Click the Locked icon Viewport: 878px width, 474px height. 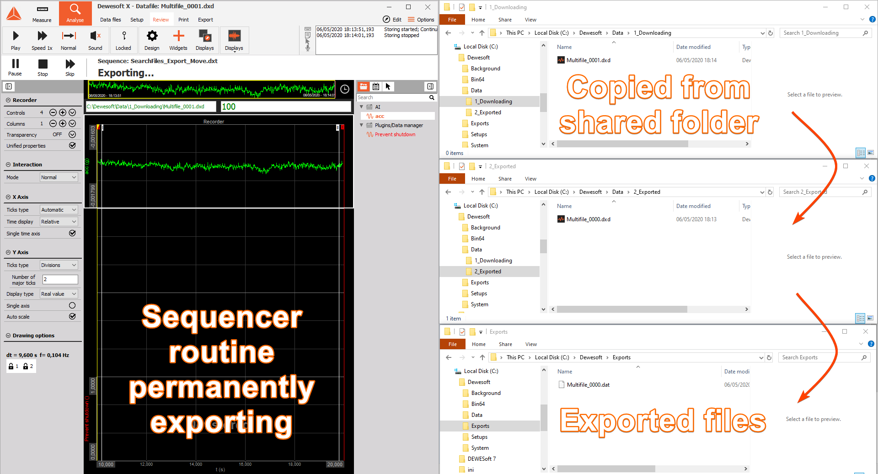coord(123,40)
